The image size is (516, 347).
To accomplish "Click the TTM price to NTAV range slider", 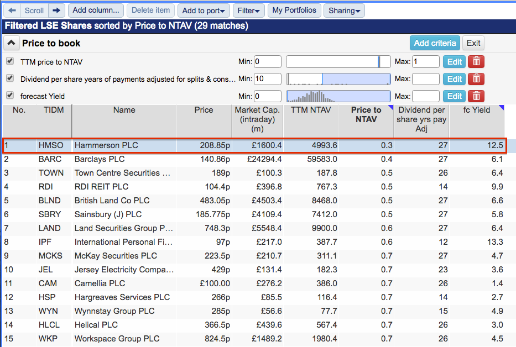I will [x=338, y=61].
